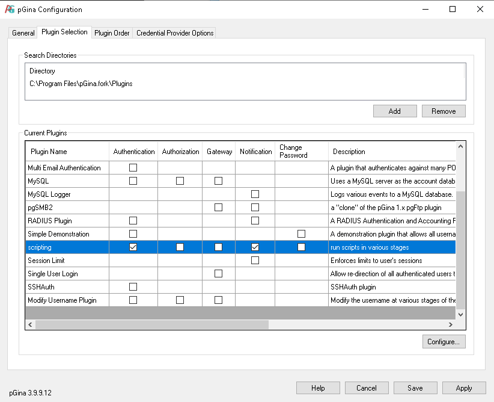Click the vertical scrollbar up arrow
494x402 pixels.
click(461, 146)
